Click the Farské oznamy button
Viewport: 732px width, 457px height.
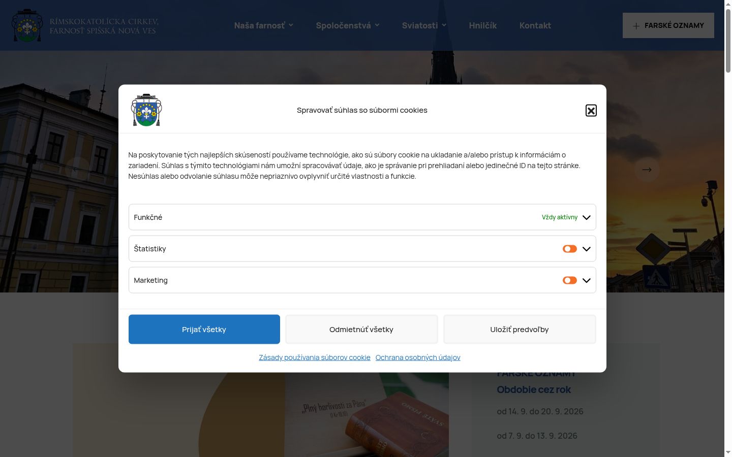[x=668, y=25]
